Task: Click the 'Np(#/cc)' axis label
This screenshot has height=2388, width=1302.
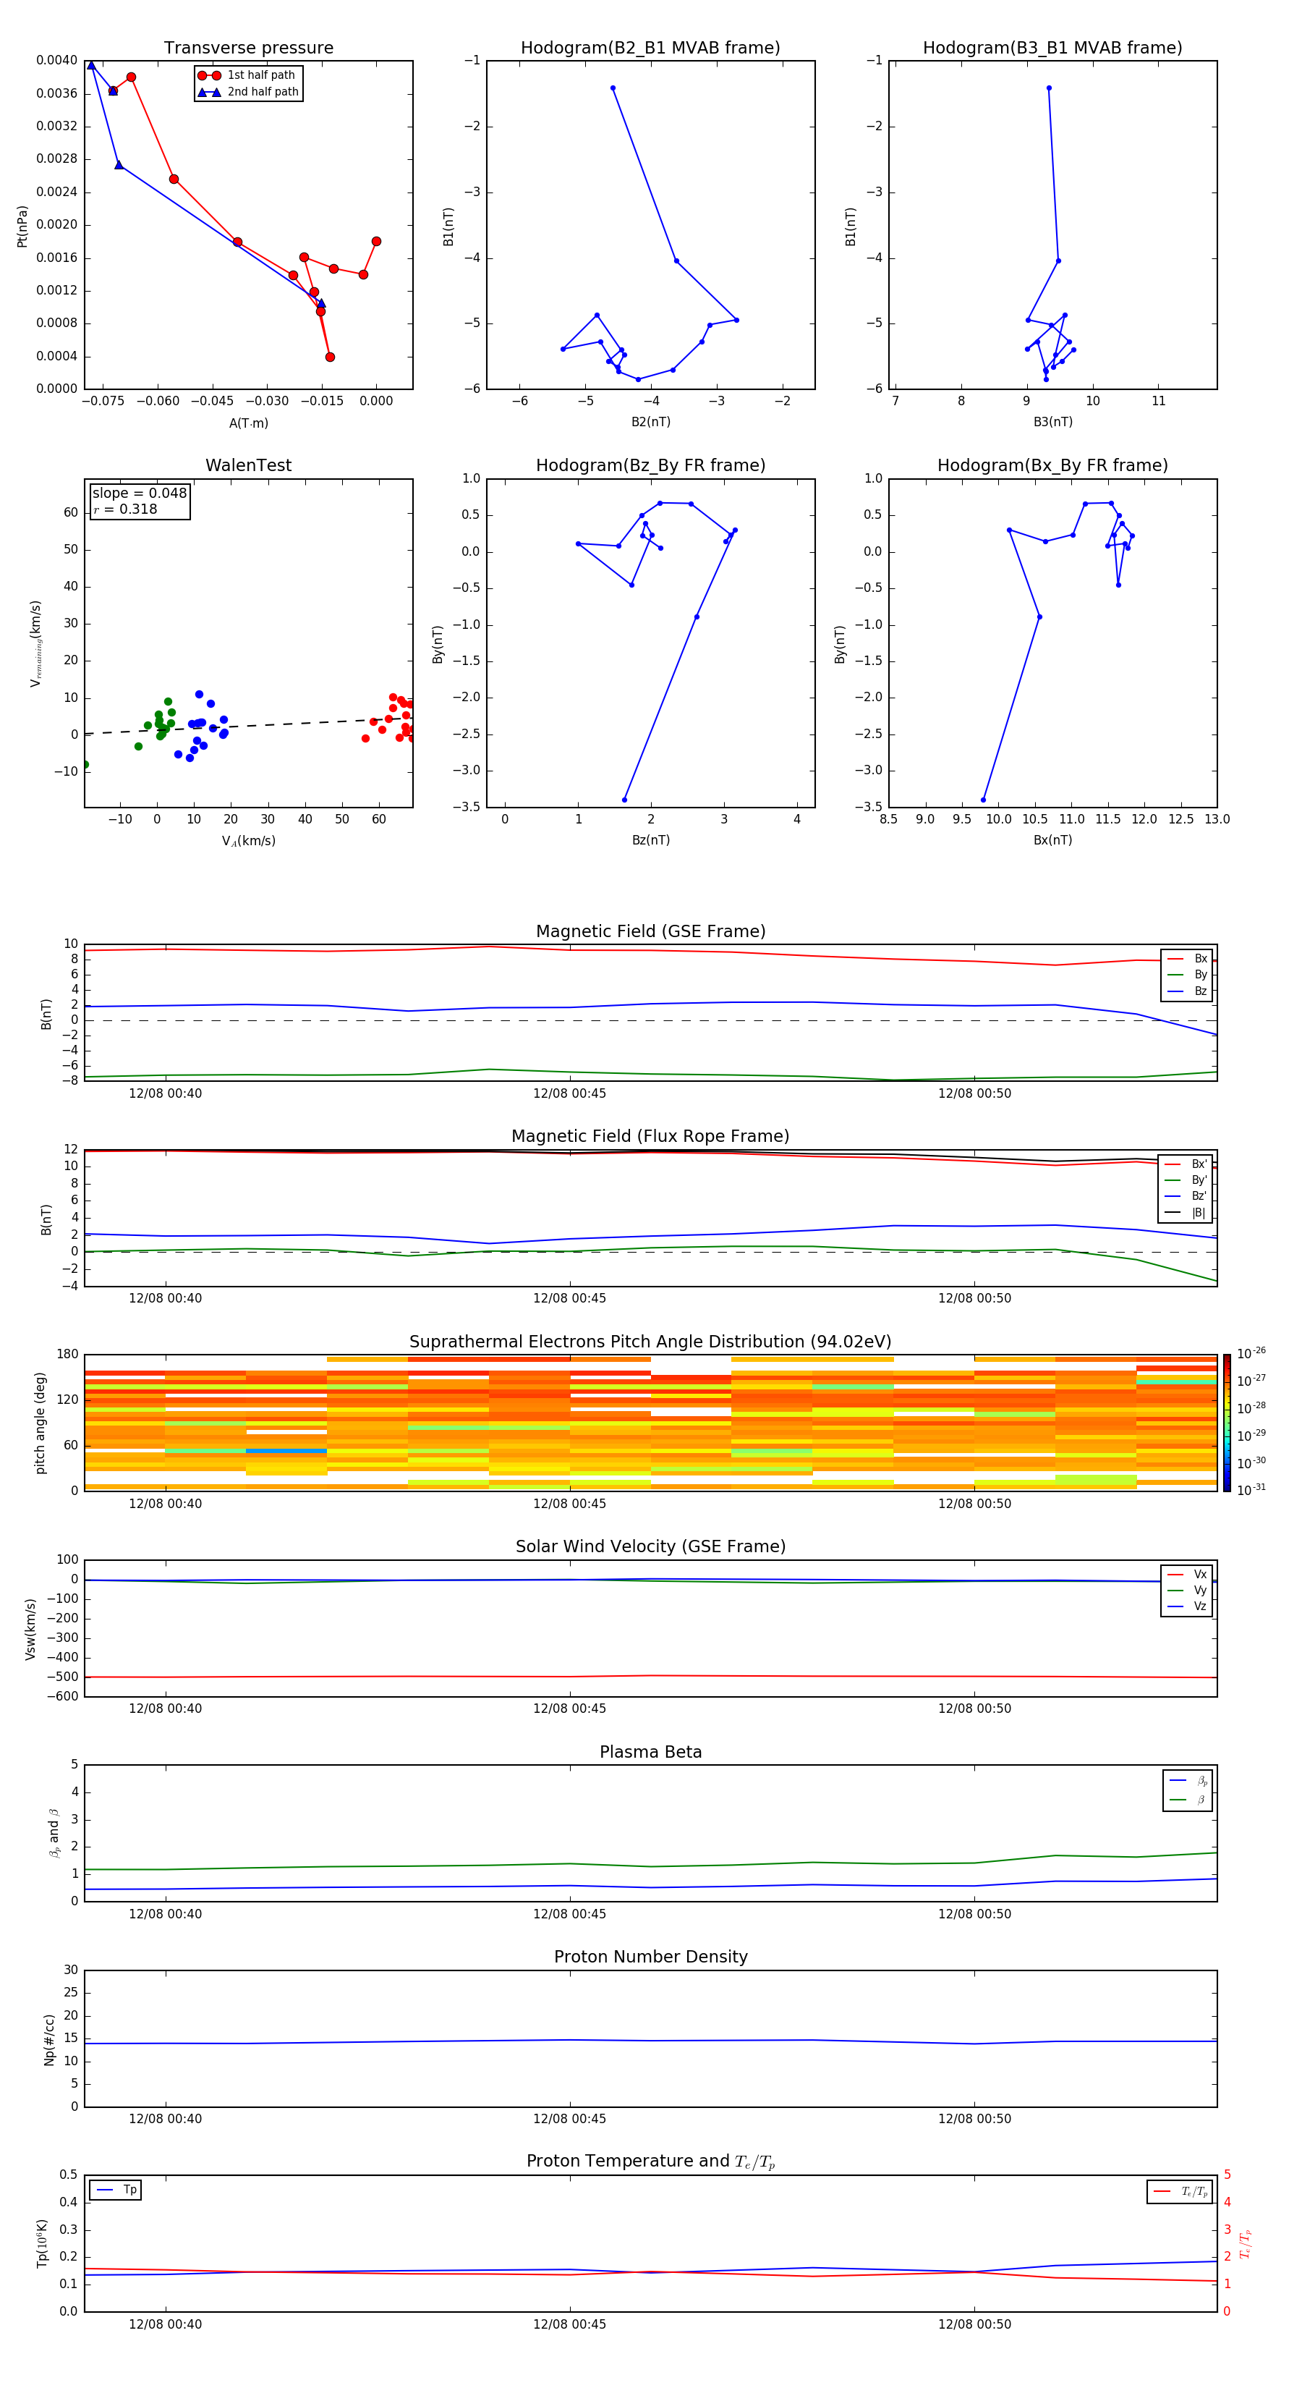Action: pos(49,2039)
